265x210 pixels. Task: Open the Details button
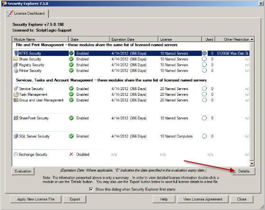[x=244, y=171]
